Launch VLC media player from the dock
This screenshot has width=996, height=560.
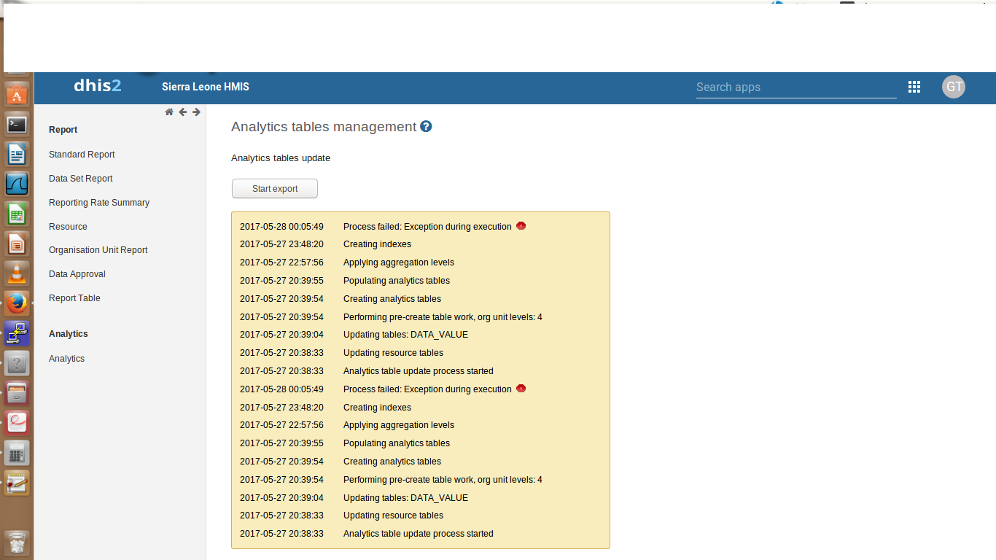(17, 273)
